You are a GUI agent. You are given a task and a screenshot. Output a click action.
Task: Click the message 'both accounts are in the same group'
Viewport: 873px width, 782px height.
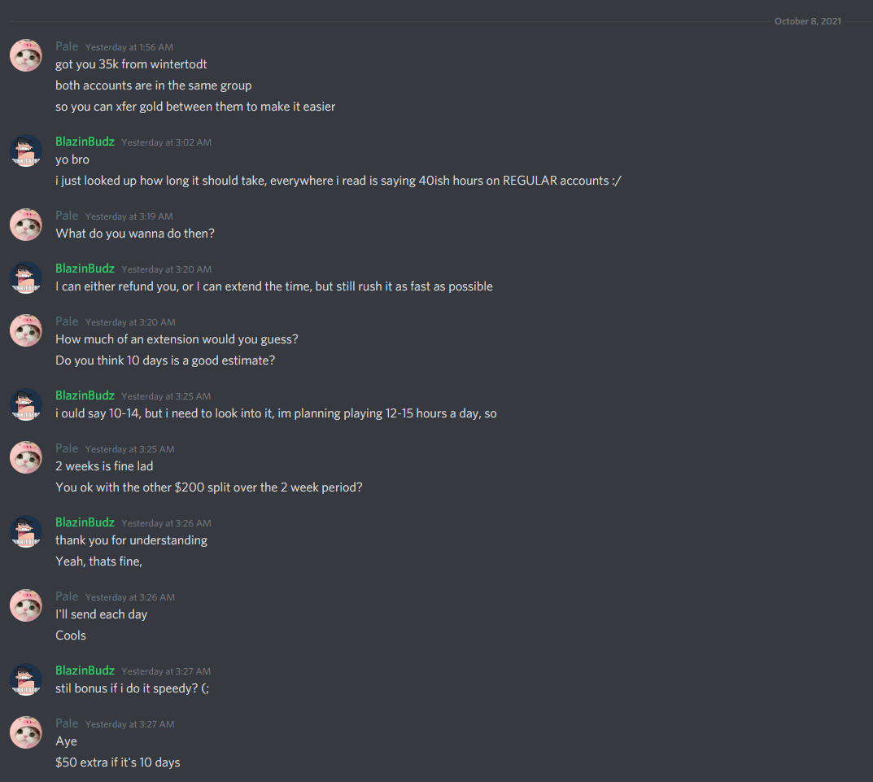click(x=154, y=85)
